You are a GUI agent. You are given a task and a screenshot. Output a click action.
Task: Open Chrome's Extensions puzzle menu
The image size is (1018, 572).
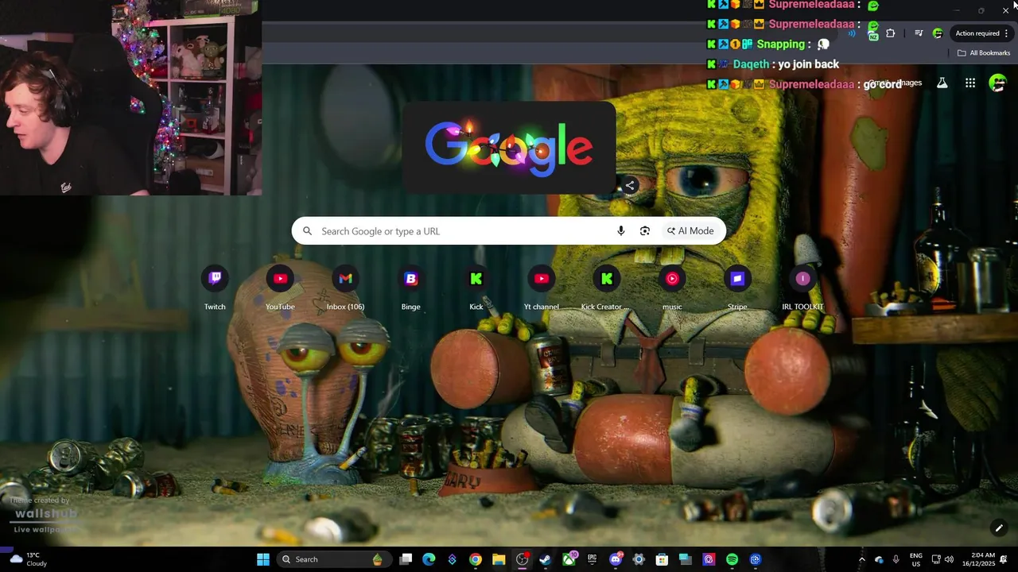coord(891,33)
